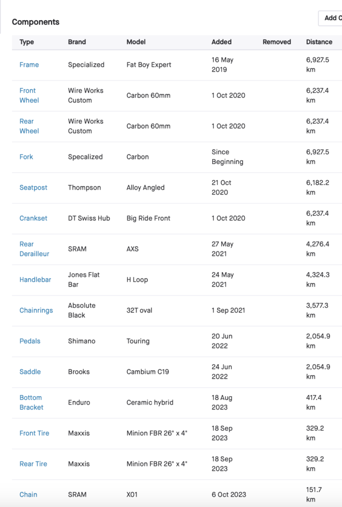This screenshot has width=342, height=507.
Task: Click the Added column header
Action: coord(222,42)
